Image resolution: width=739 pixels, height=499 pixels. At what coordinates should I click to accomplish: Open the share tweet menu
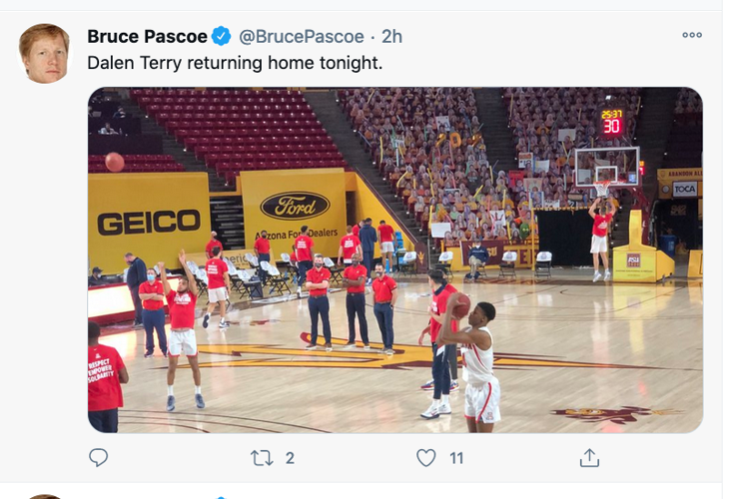[590, 458]
